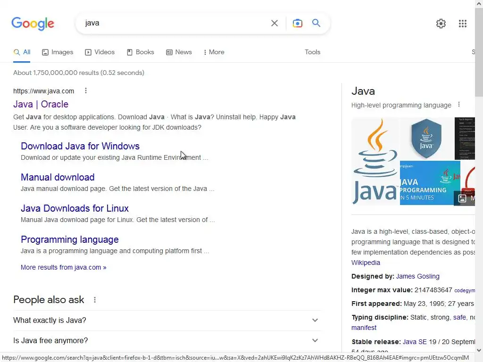The image size is (483, 362).
Task: Open Java Programming in 5 Minutes image
Action: (x=430, y=183)
